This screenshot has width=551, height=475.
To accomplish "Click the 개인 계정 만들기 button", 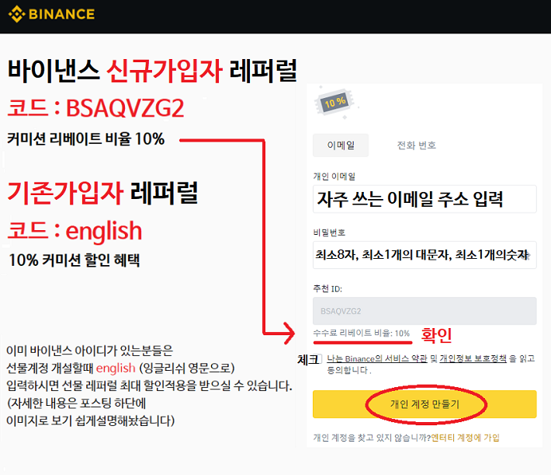I will tap(425, 404).
